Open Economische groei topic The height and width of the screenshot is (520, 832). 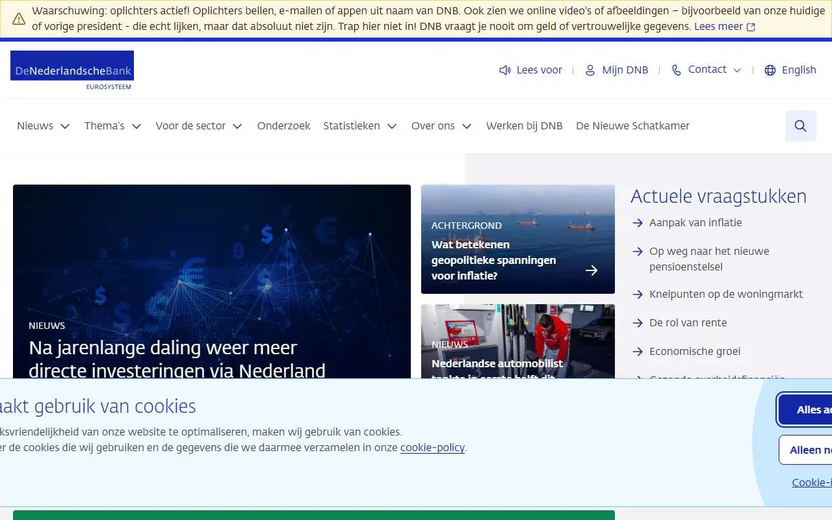coord(695,351)
